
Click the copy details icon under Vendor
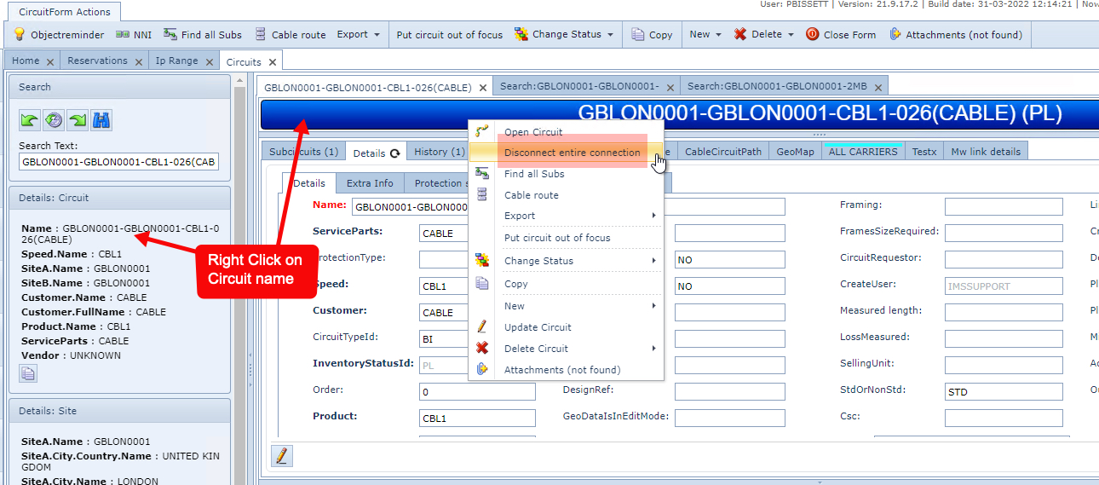28,372
